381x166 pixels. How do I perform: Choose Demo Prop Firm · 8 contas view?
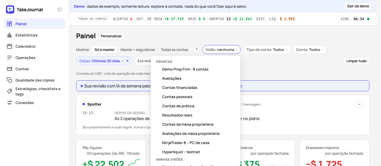(196, 69)
